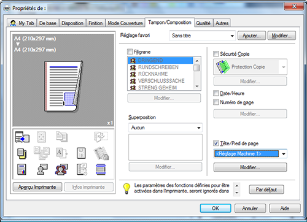Screen dimensions: 307x222
Task: Click the Ajouter button for favorites
Action: (x=252, y=36)
